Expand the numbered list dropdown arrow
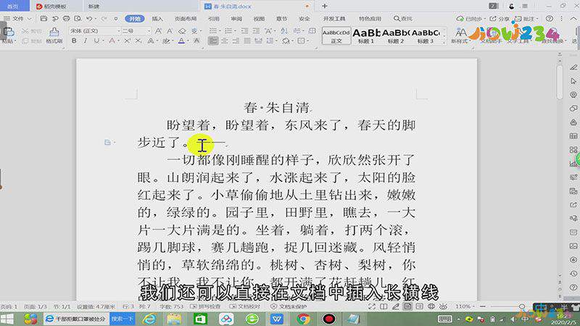This screenshot has height=326, width=580. (234, 31)
